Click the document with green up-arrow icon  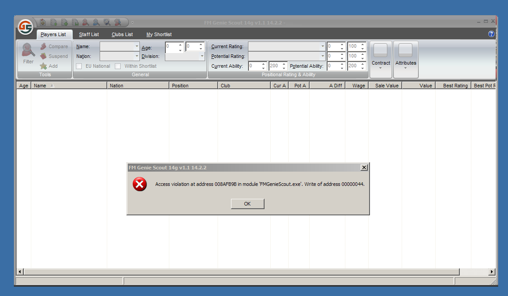54,22
